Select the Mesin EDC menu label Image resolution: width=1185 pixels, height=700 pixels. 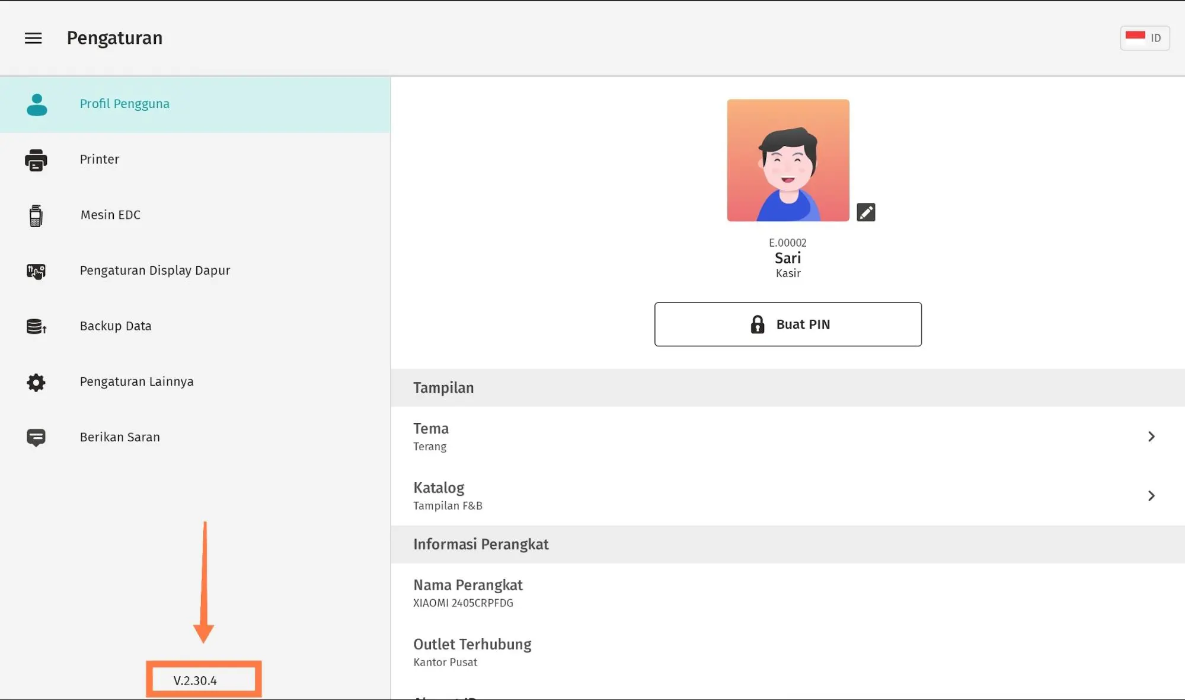[x=110, y=215]
